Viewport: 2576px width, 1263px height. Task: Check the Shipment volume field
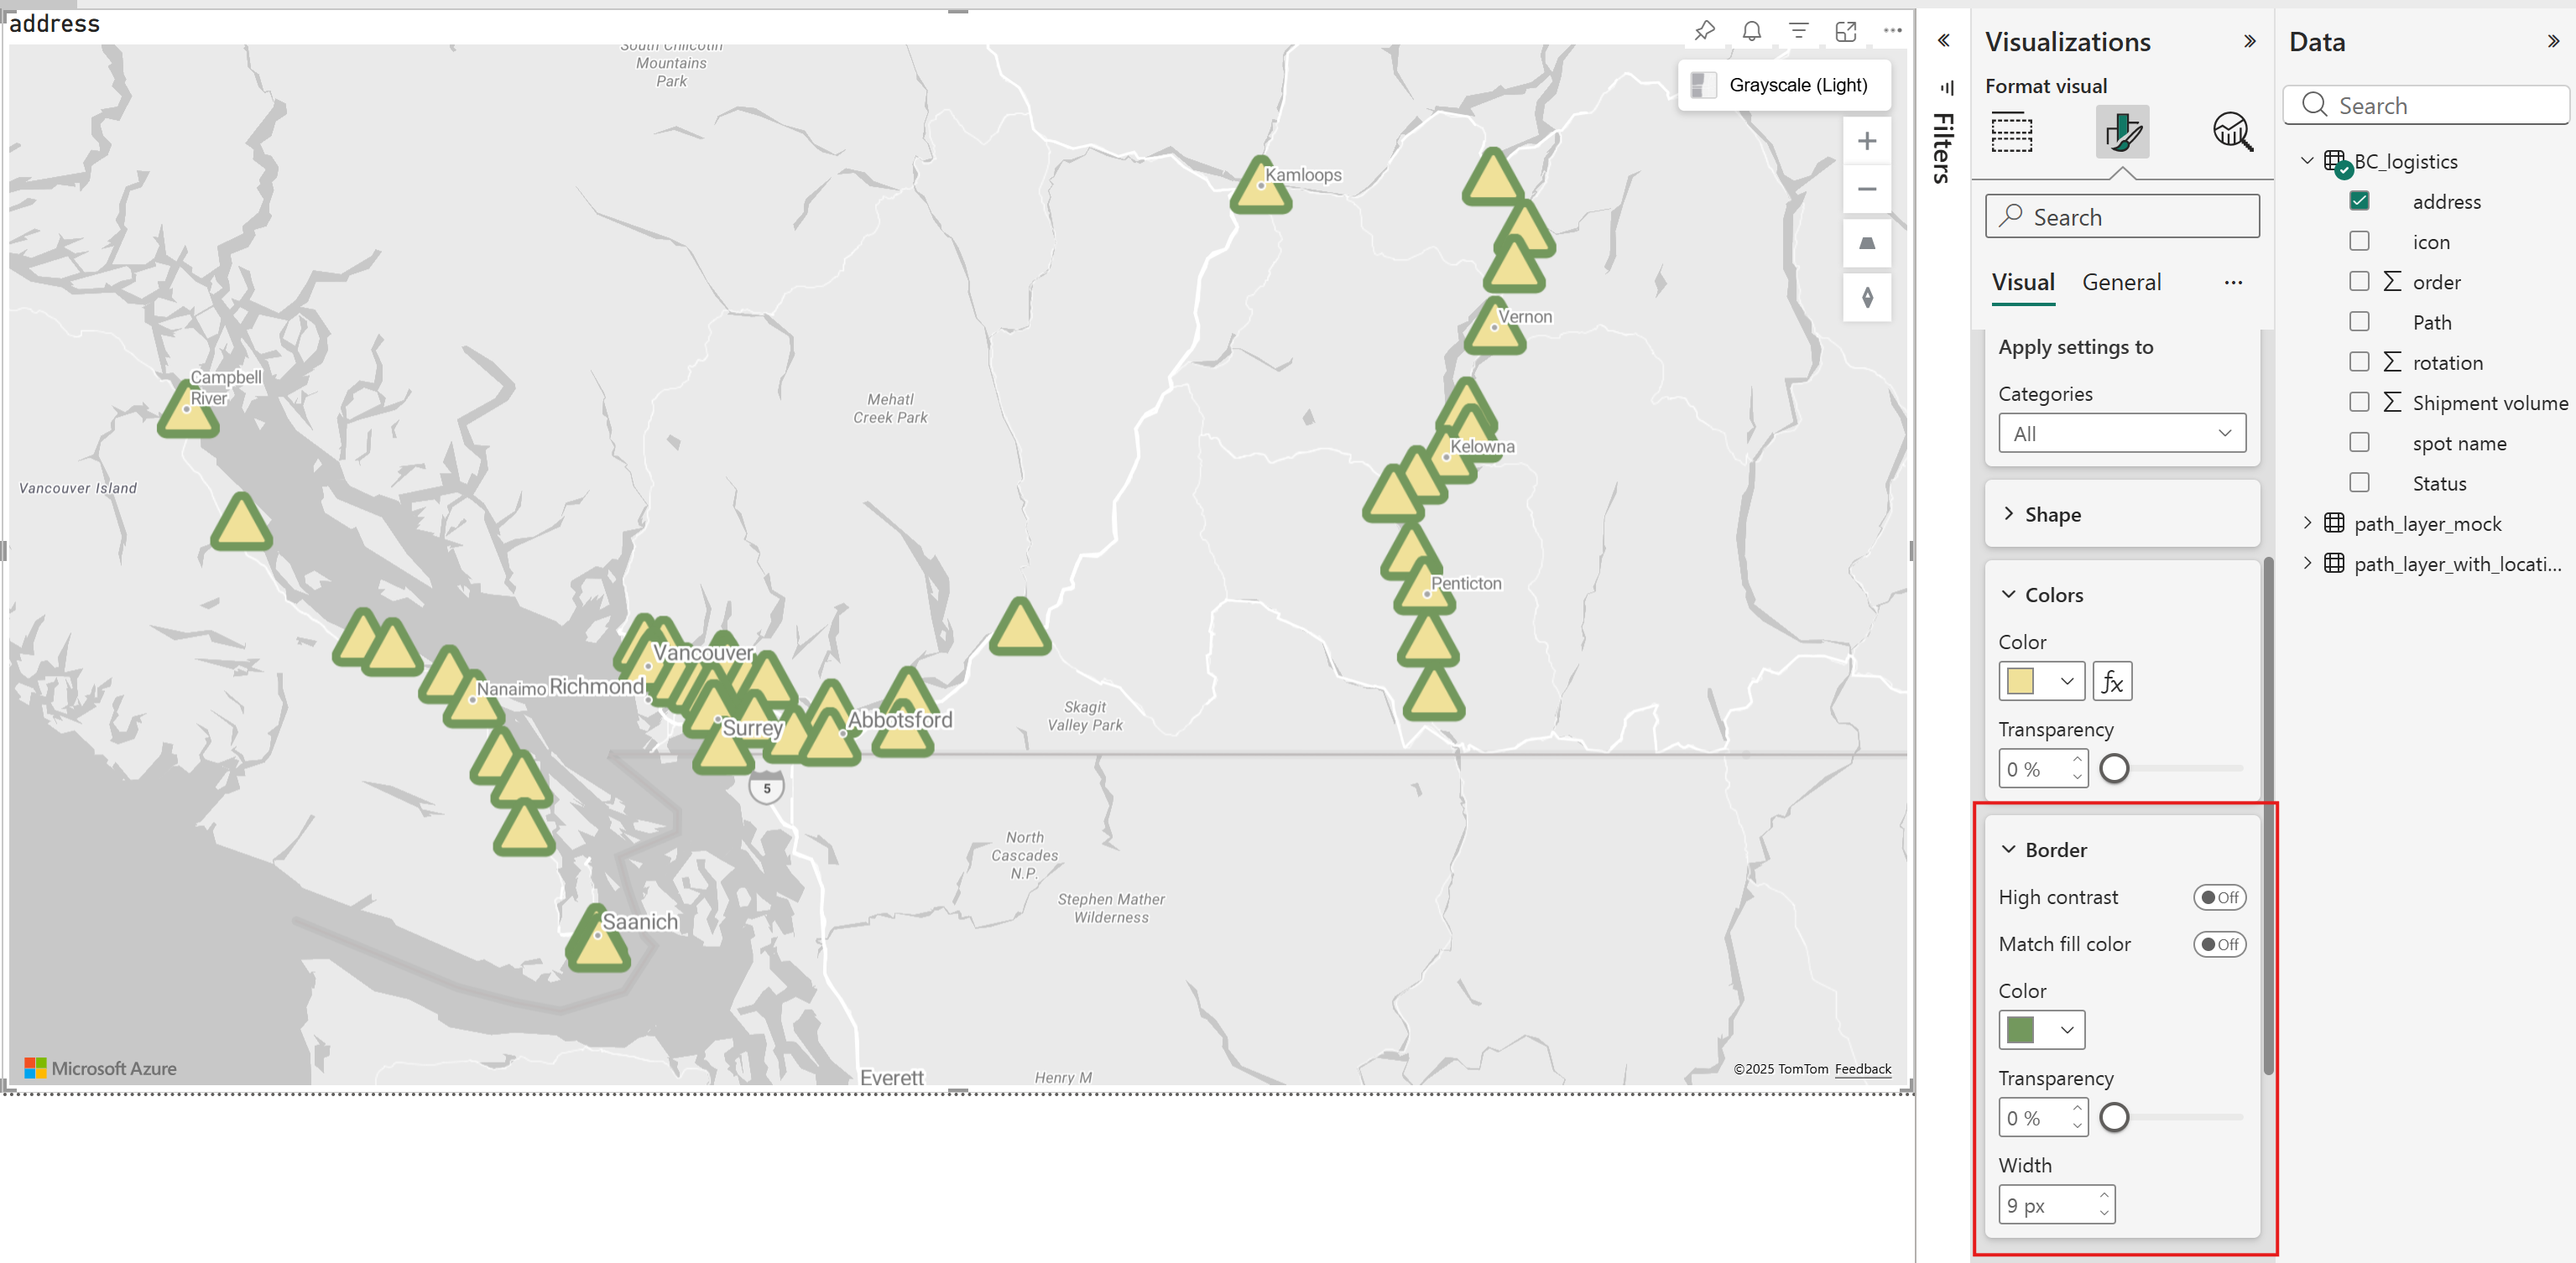pyautogui.click(x=2359, y=402)
